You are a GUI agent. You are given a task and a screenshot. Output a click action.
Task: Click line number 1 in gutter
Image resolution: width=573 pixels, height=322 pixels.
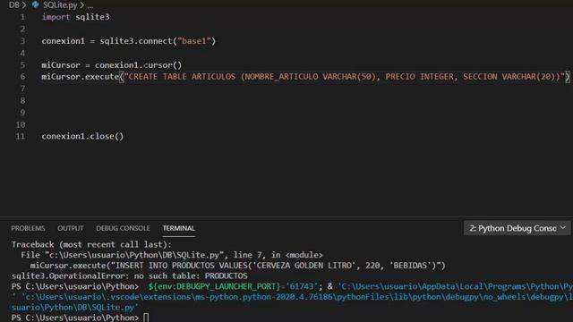pyautogui.click(x=22, y=17)
